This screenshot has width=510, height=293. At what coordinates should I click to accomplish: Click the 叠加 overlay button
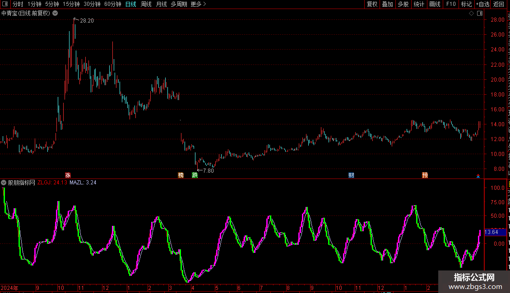(388, 4)
